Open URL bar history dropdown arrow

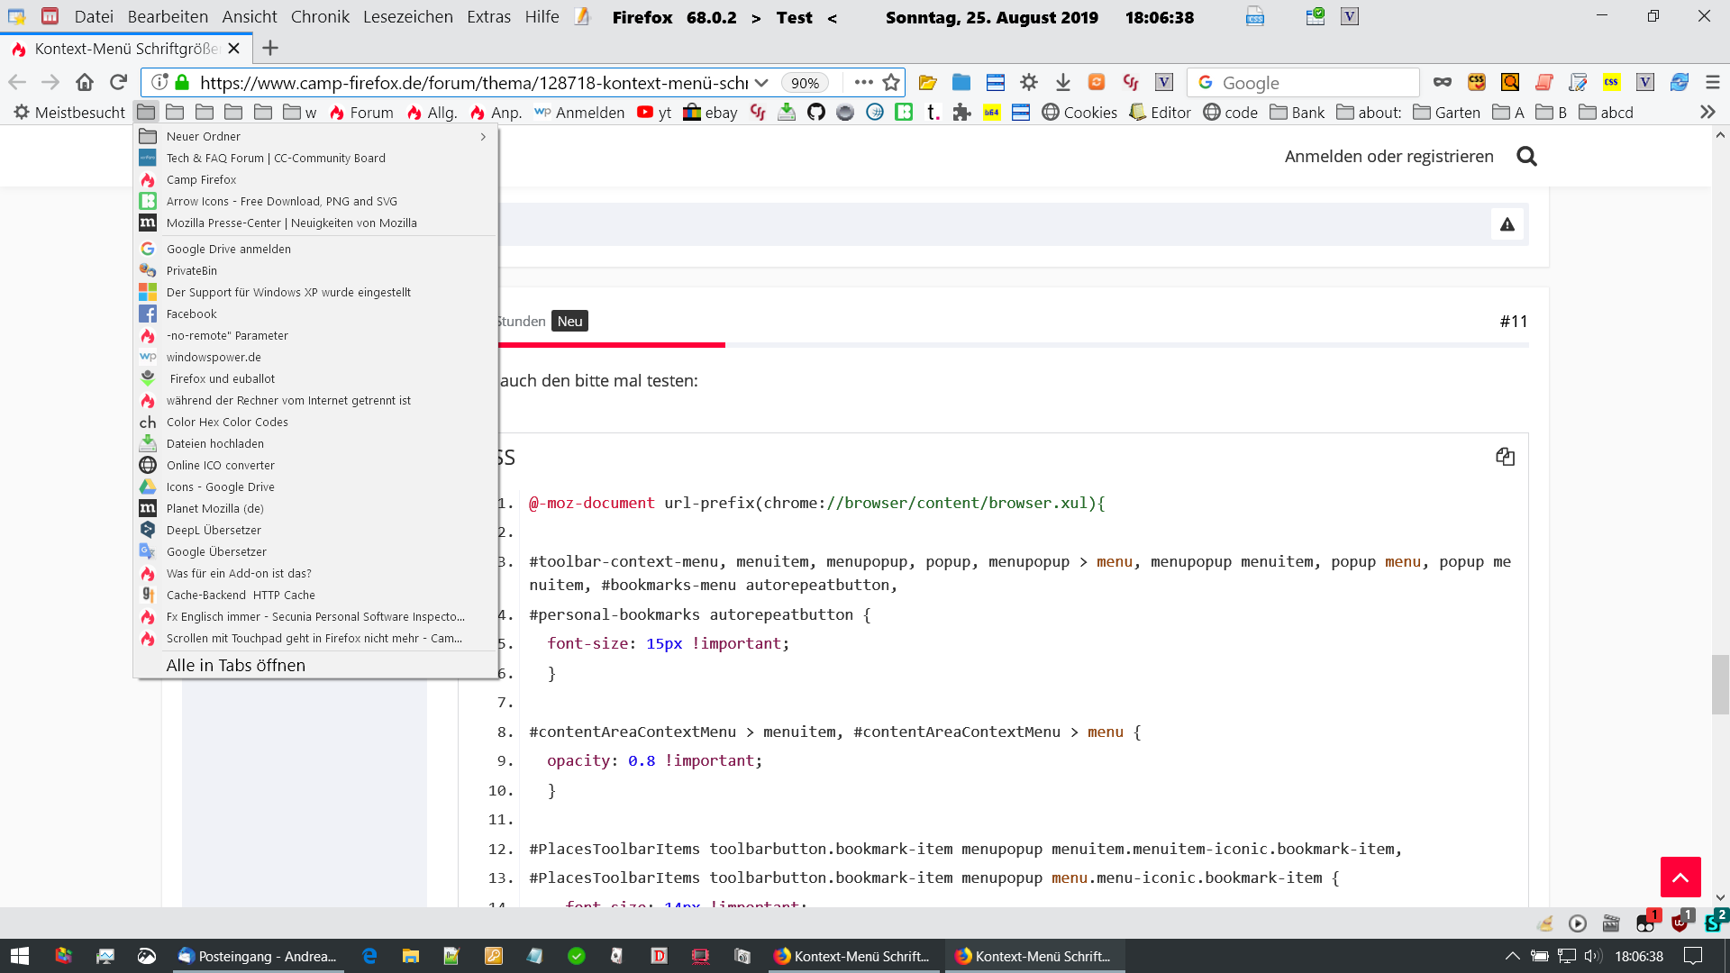pyautogui.click(x=761, y=82)
